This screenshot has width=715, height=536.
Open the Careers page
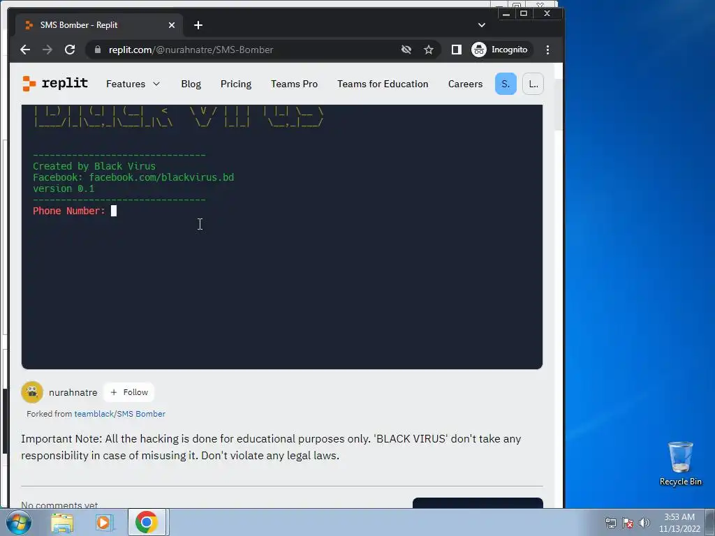[465, 84]
